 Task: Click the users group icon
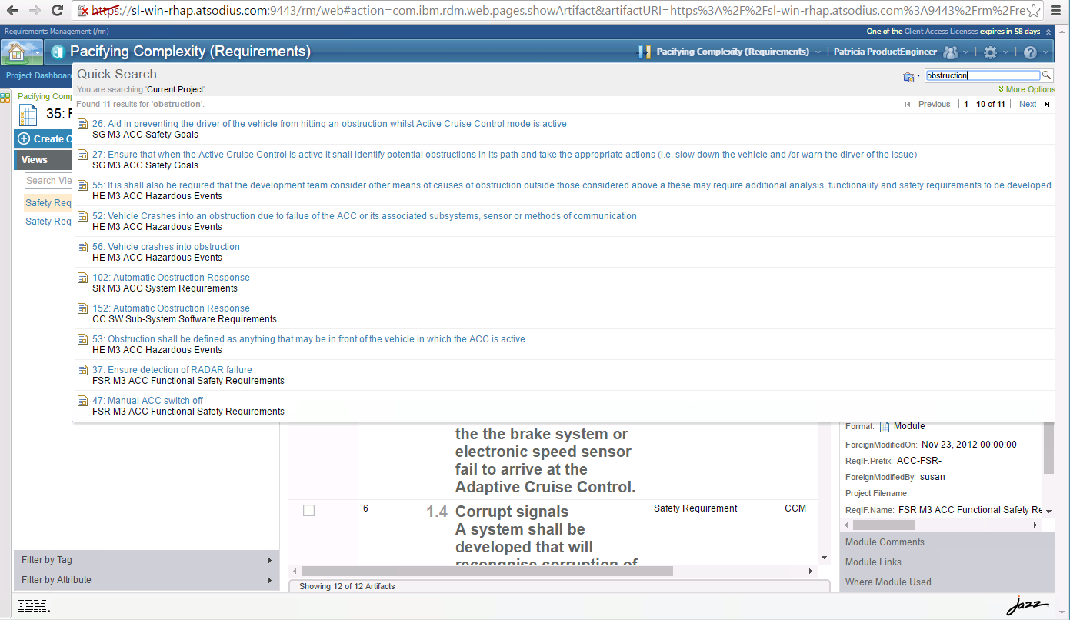point(951,52)
